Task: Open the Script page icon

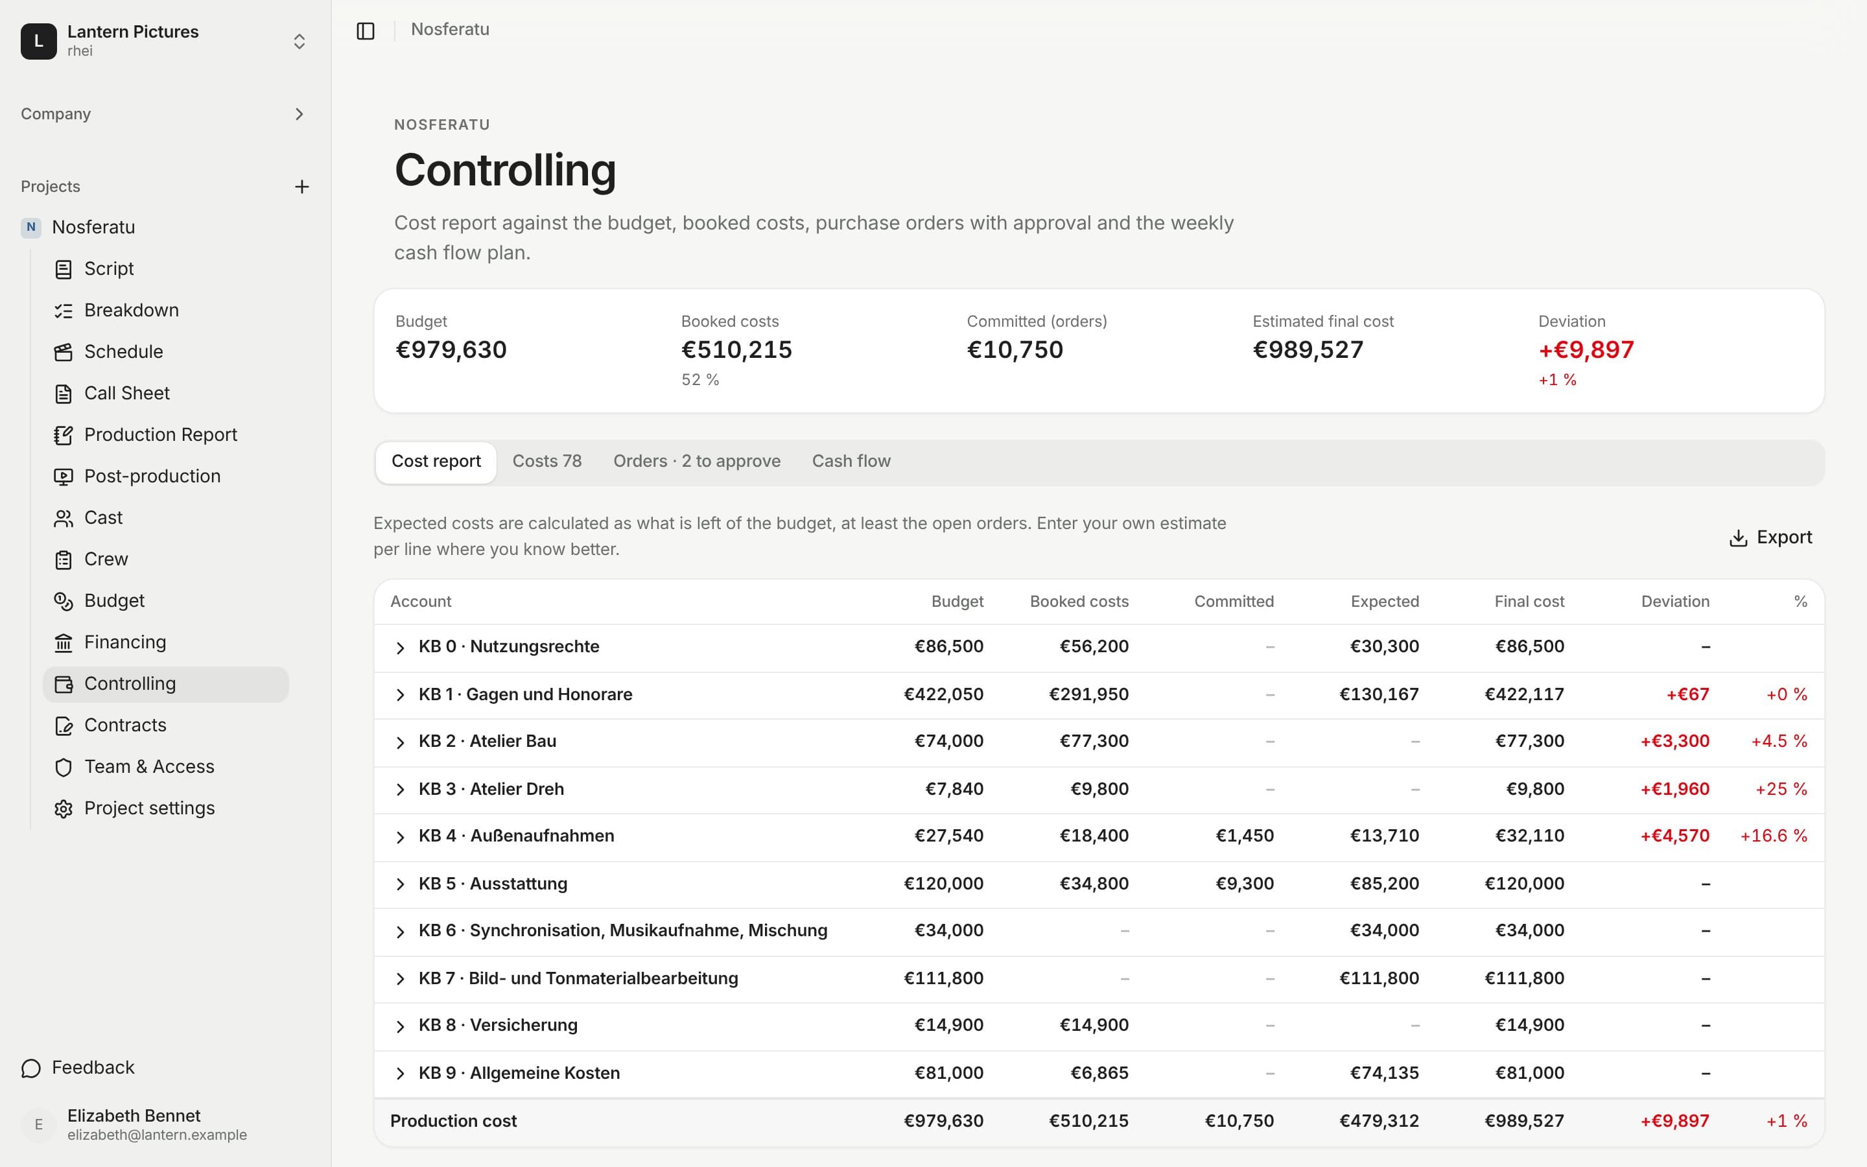Action: coord(64,269)
